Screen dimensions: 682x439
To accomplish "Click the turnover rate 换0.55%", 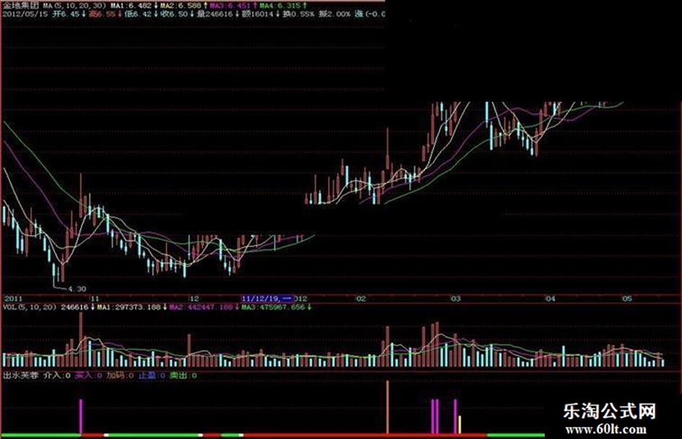I will [x=298, y=14].
